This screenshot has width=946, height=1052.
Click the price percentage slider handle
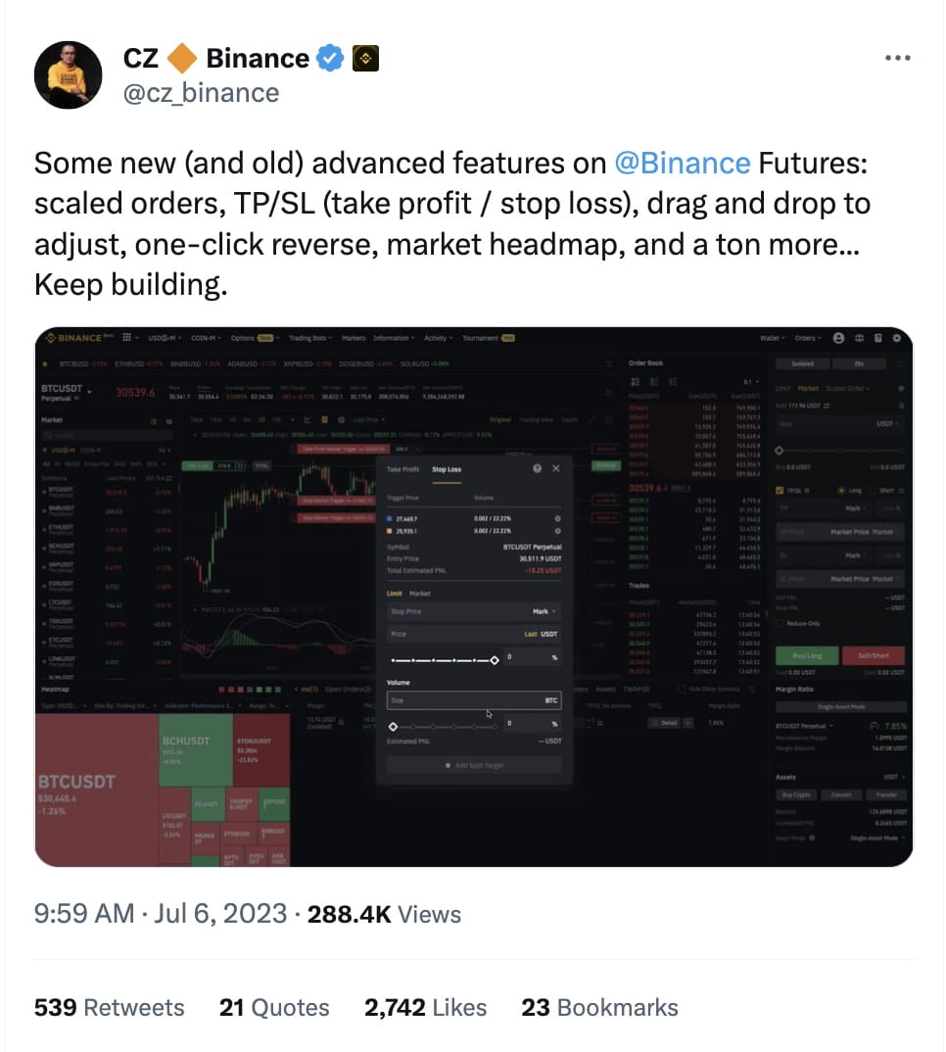pyautogui.click(x=495, y=660)
